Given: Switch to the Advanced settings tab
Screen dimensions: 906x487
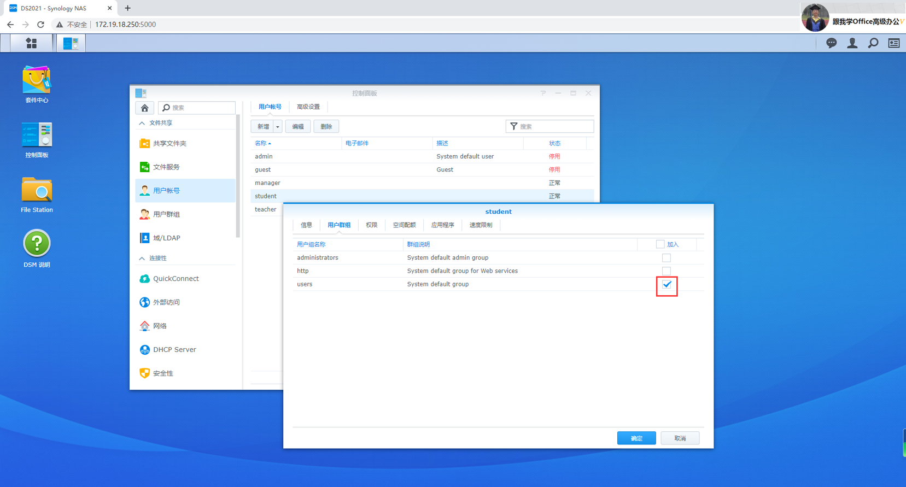Looking at the screenshot, I should coord(308,107).
